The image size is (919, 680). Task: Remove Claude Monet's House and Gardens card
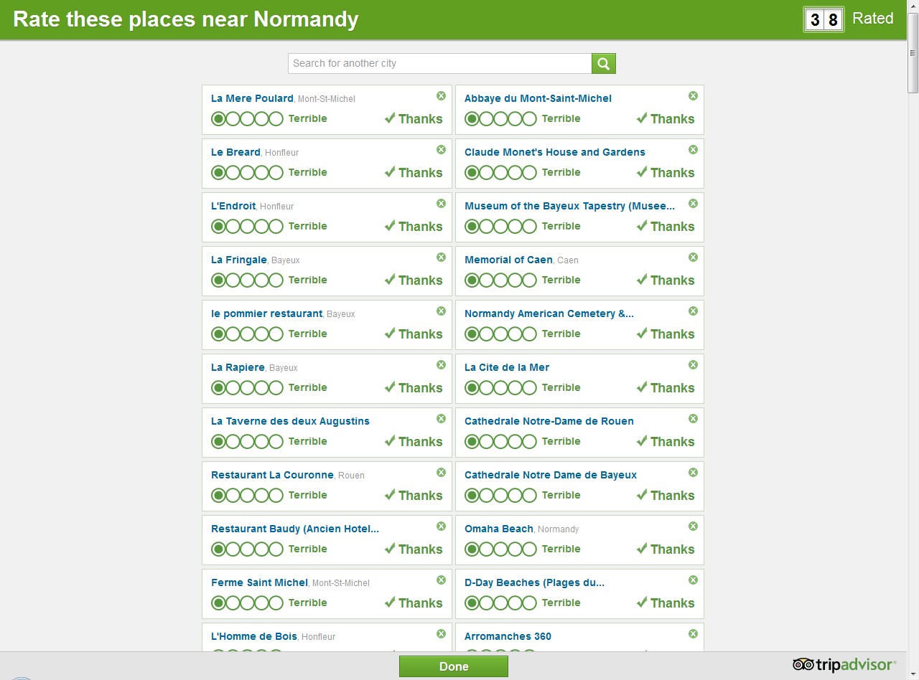[693, 150]
